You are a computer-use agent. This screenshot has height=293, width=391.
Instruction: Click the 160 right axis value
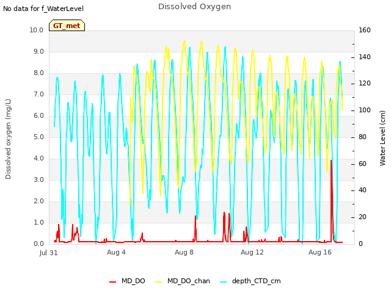coord(365,30)
